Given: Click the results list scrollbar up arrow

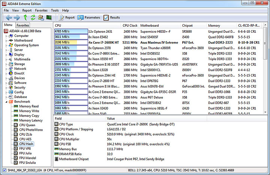Looking at the screenshot, I should [x=265, y=25].
